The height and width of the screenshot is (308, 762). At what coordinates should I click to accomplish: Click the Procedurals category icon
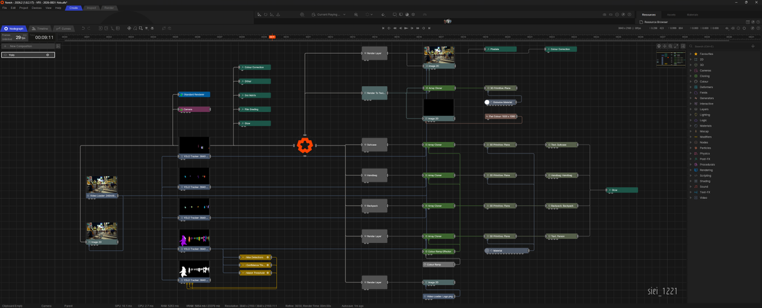click(x=697, y=164)
